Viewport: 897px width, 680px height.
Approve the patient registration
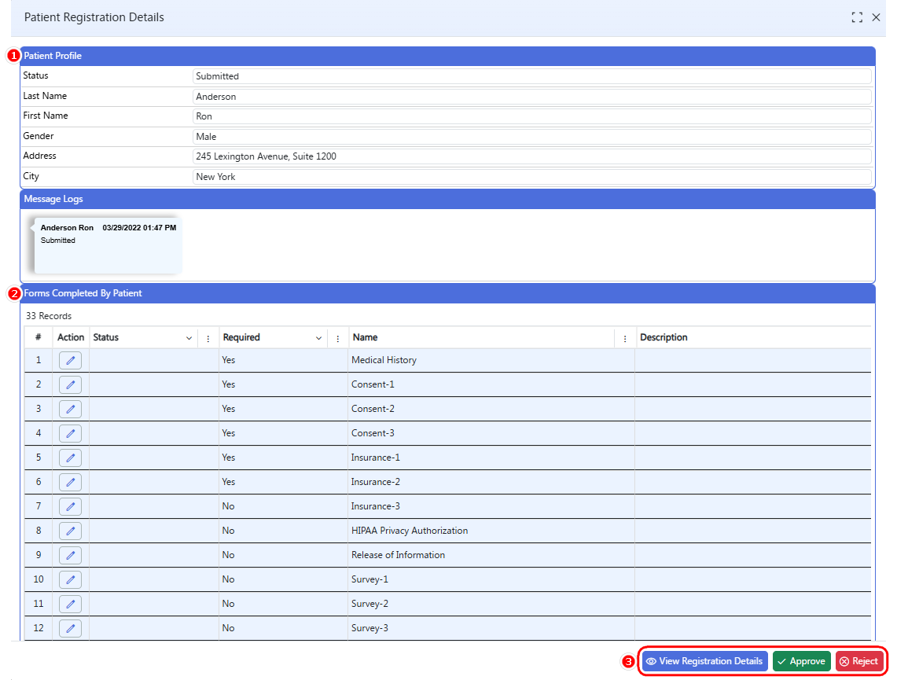(801, 661)
